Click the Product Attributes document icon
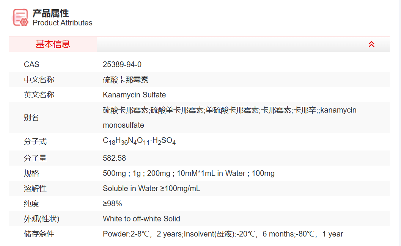 tap(20, 17)
